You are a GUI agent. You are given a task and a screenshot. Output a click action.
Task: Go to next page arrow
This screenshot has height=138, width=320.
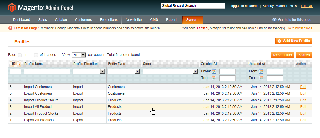36,55
